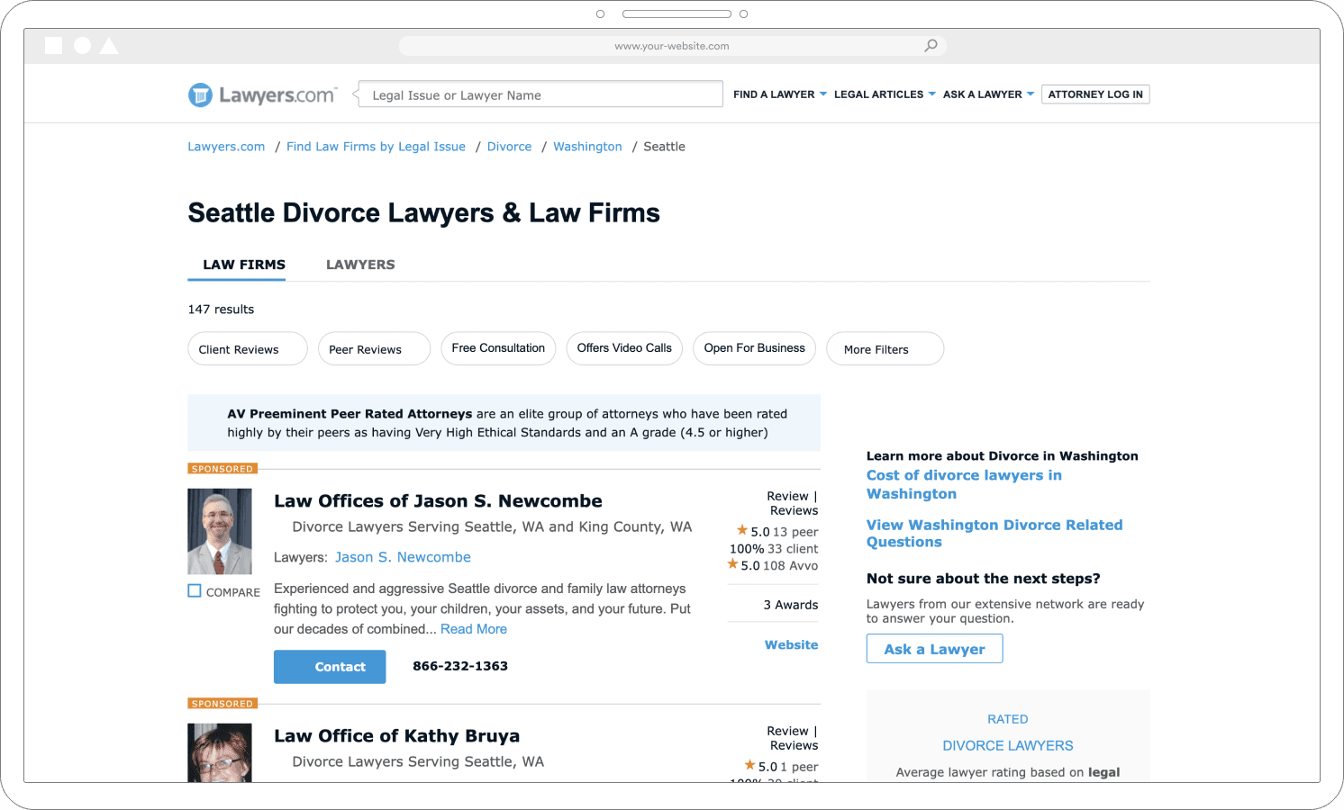This screenshot has height=810, width=1344.
Task: Check the COMPARE box for Jason S. Newcombe
Action: pos(195,591)
